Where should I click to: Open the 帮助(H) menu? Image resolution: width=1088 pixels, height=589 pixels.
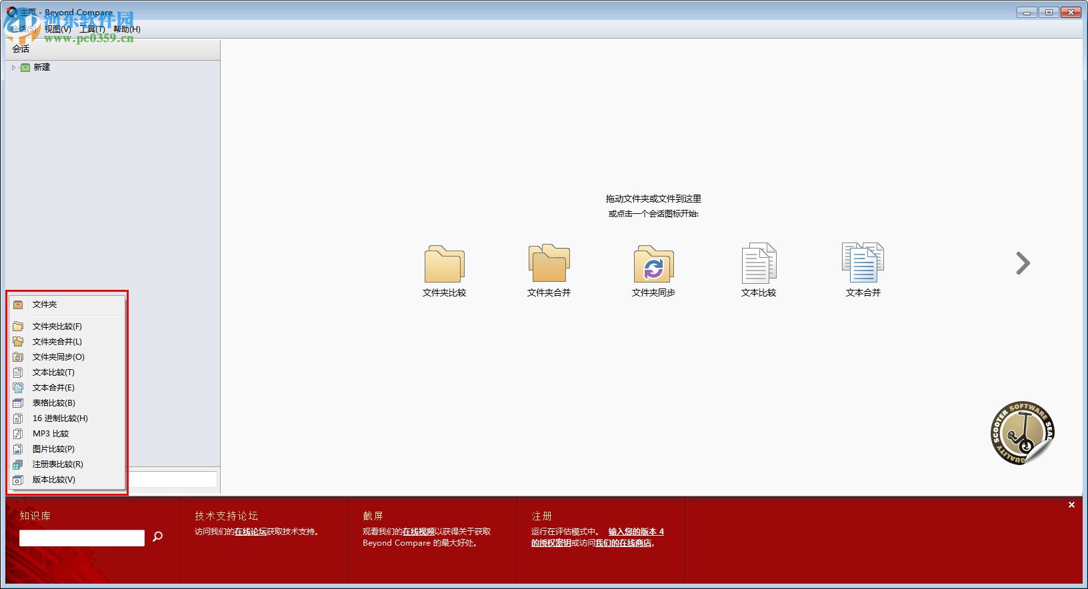click(127, 29)
